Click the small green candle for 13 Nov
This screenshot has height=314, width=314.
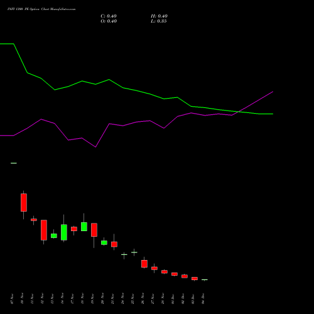54,235
